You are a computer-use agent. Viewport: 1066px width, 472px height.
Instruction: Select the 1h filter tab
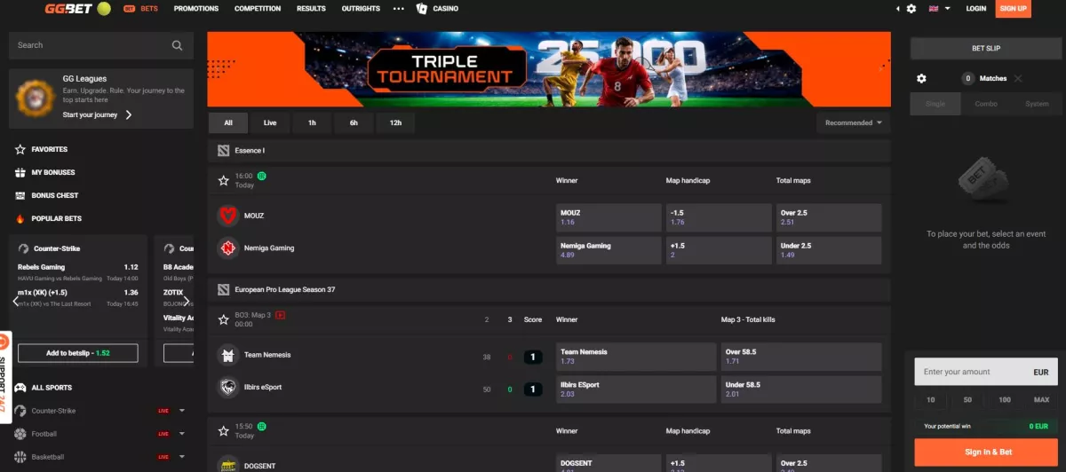click(x=312, y=122)
